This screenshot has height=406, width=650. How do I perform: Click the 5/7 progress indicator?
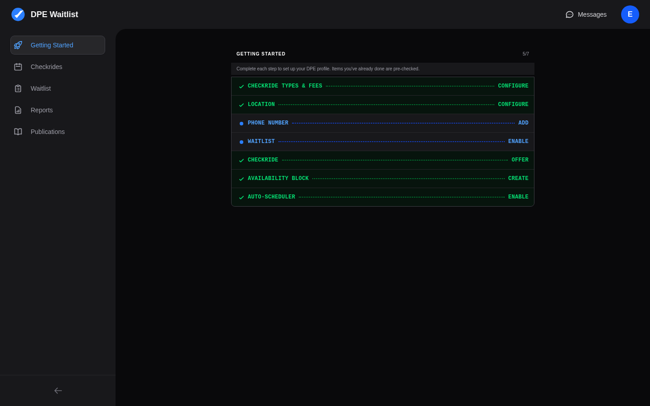coord(525,54)
